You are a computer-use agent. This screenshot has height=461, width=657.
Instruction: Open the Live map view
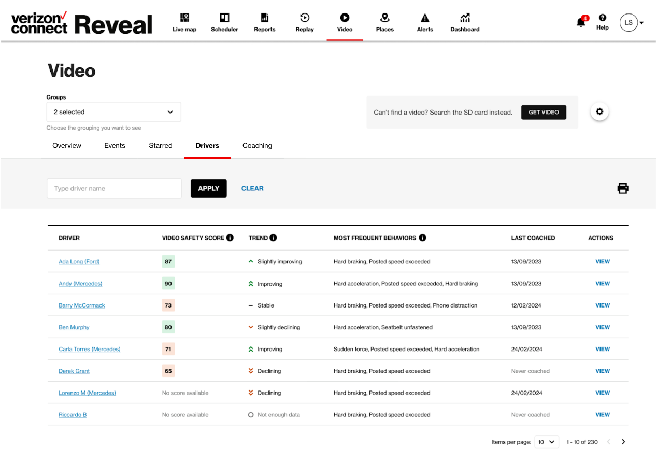pos(184,22)
